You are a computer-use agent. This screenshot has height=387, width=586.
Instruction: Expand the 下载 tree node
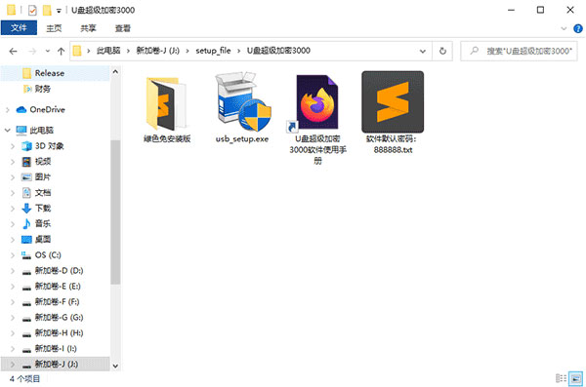[x=13, y=209]
